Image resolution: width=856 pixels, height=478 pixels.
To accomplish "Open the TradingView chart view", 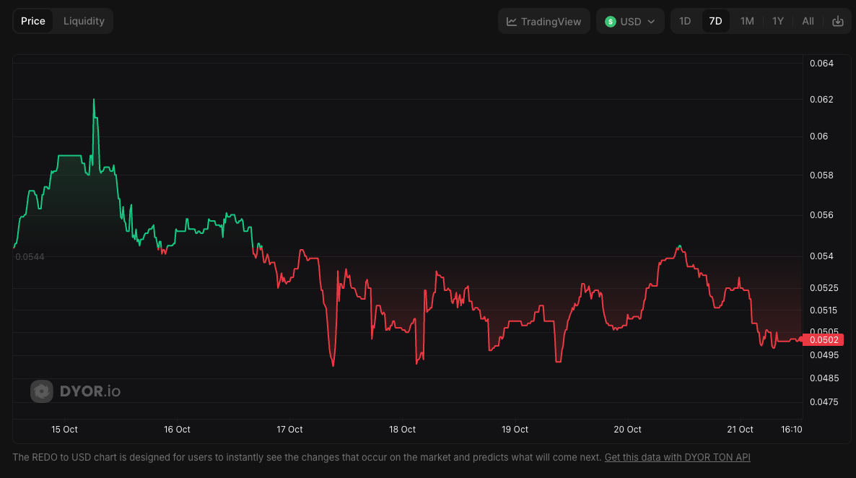I will coord(544,22).
